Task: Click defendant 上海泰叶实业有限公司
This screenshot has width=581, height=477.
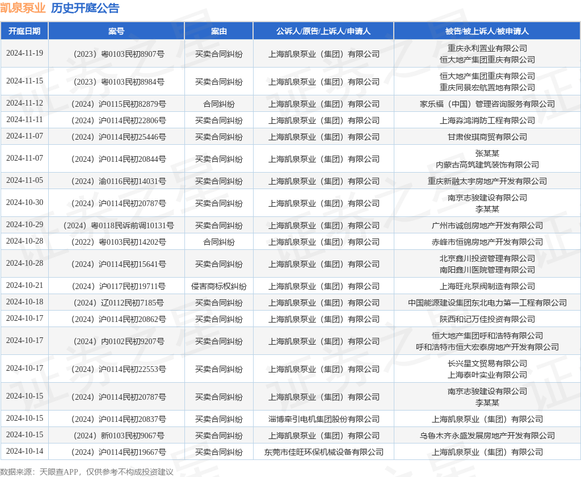Action: (487, 375)
